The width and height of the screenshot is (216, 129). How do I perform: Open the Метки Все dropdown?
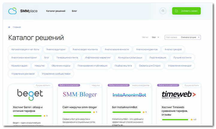155,37
